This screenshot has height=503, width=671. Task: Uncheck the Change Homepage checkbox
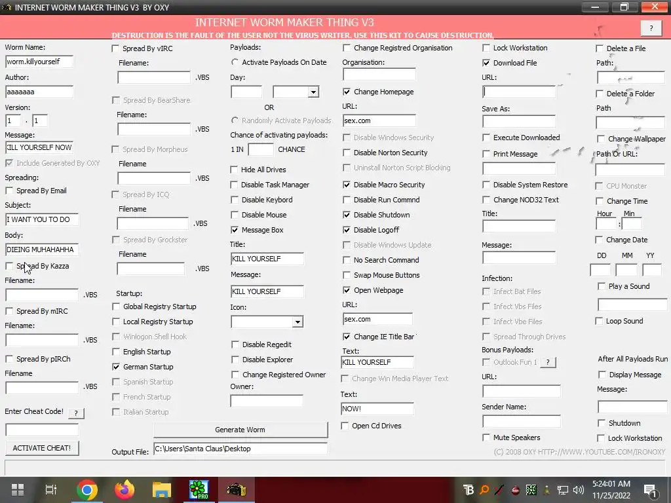click(347, 92)
